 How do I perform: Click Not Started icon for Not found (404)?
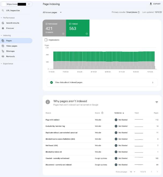point(116,145)
